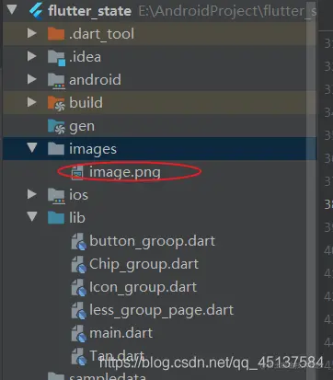This screenshot has height=380, width=333.
Task: Collapse the images folder arrow
Action: click(32, 148)
